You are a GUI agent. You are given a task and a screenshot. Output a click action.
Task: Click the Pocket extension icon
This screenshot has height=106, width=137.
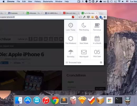point(88,17)
